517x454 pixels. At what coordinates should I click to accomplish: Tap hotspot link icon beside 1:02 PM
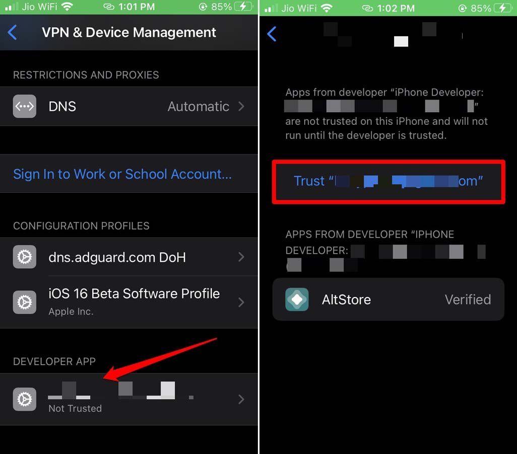(368, 8)
